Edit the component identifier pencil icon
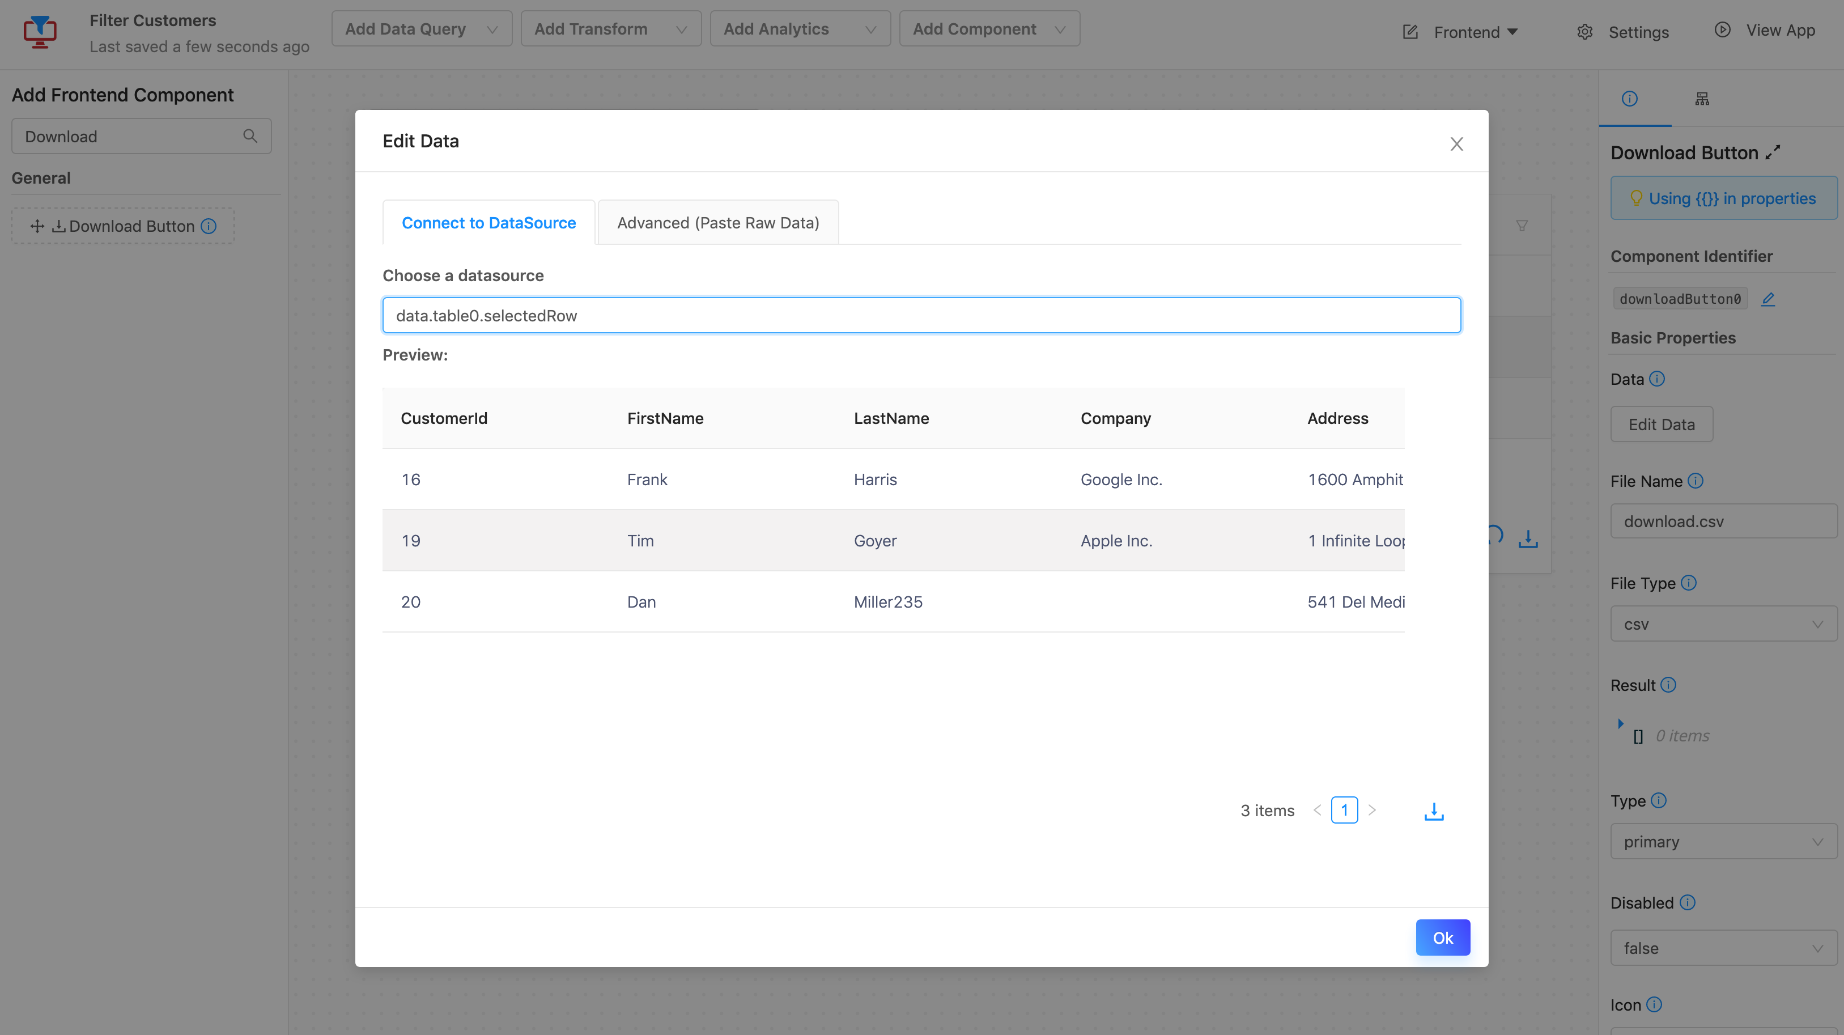The width and height of the screenshot is (1844, 1035). pyautogui.click(x=1768, y=299)
